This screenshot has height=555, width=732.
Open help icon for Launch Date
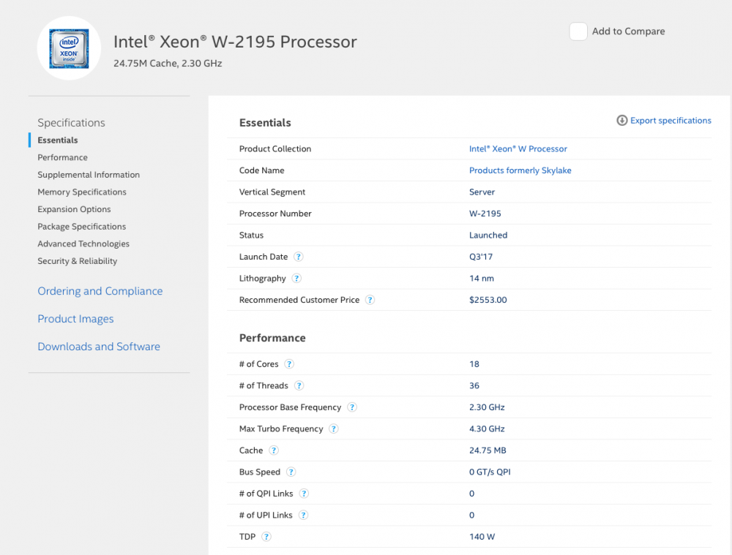click(x=299, y=257)
